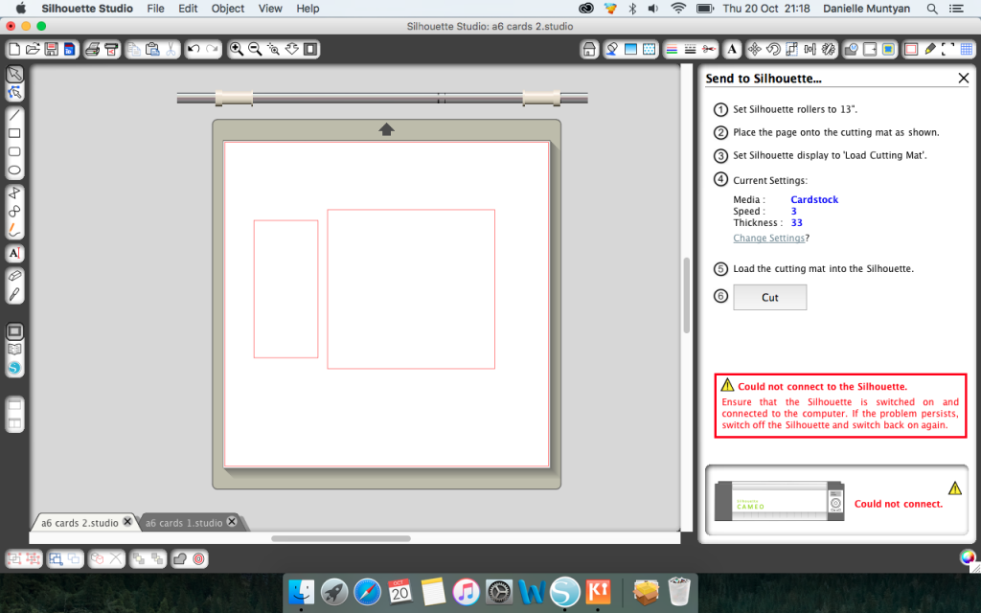Follow the Change Settings link
981x613 pixels.
(769, 238)
